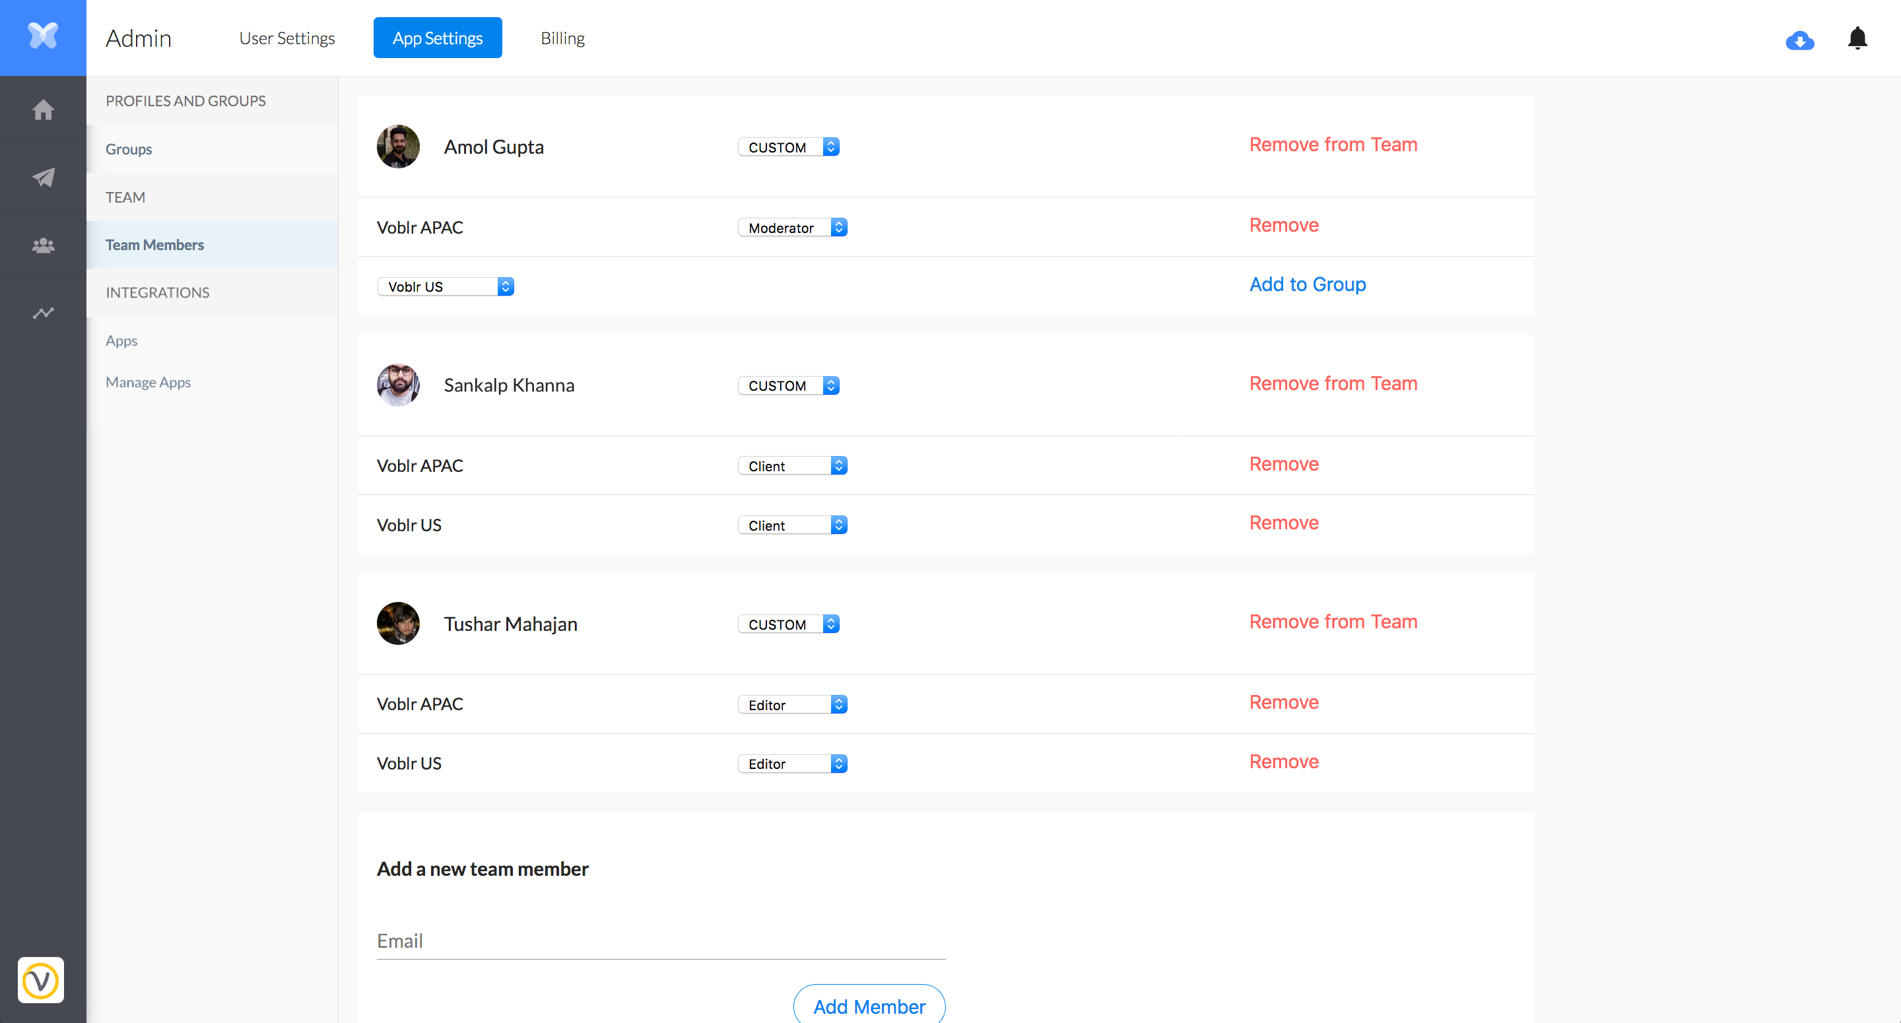Open the people group icon in the sidebar
Viewport: 1901px width, 1023px height.
point(43,245)
